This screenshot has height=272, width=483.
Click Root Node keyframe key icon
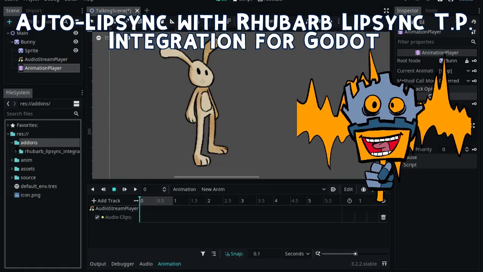[x=474, y=61]
